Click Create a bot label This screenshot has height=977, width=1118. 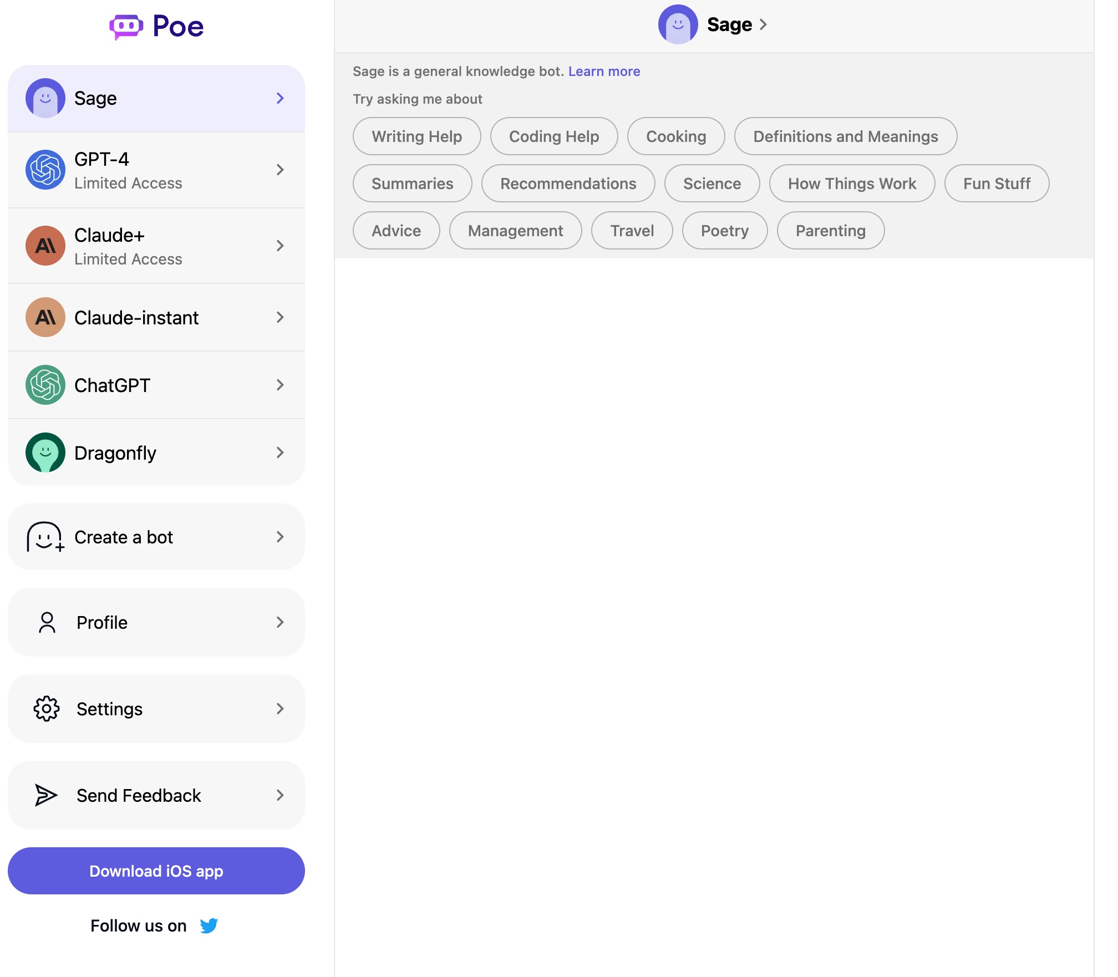[x=124, y=537]
